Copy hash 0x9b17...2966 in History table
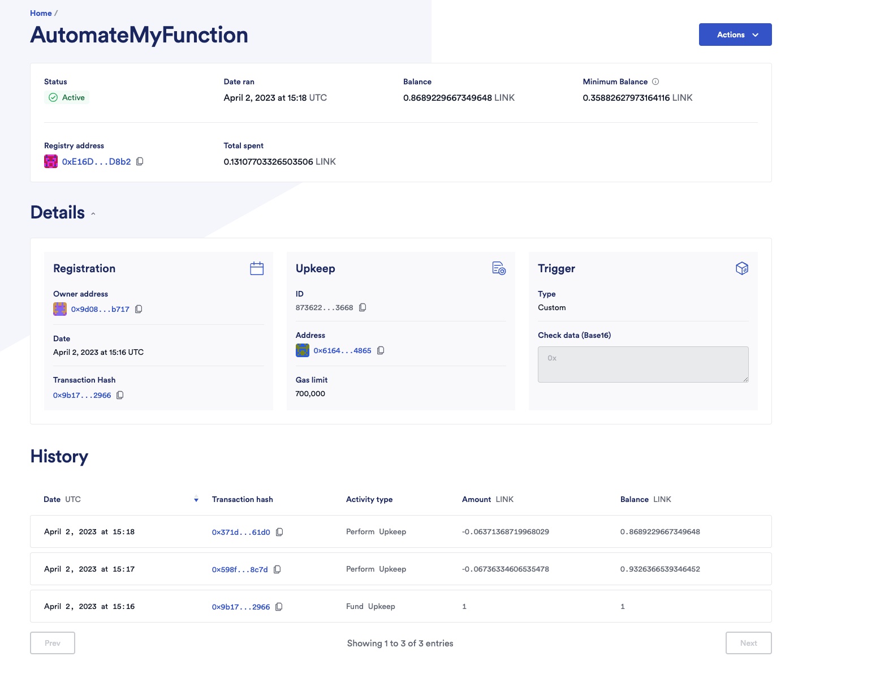The width and height of the screenshot is (880, 682). [279, 607]
